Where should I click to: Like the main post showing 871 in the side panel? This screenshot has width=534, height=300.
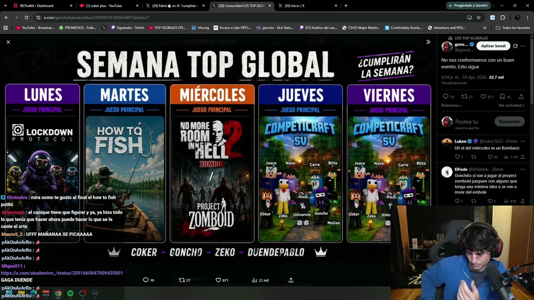tap(483, 97)
